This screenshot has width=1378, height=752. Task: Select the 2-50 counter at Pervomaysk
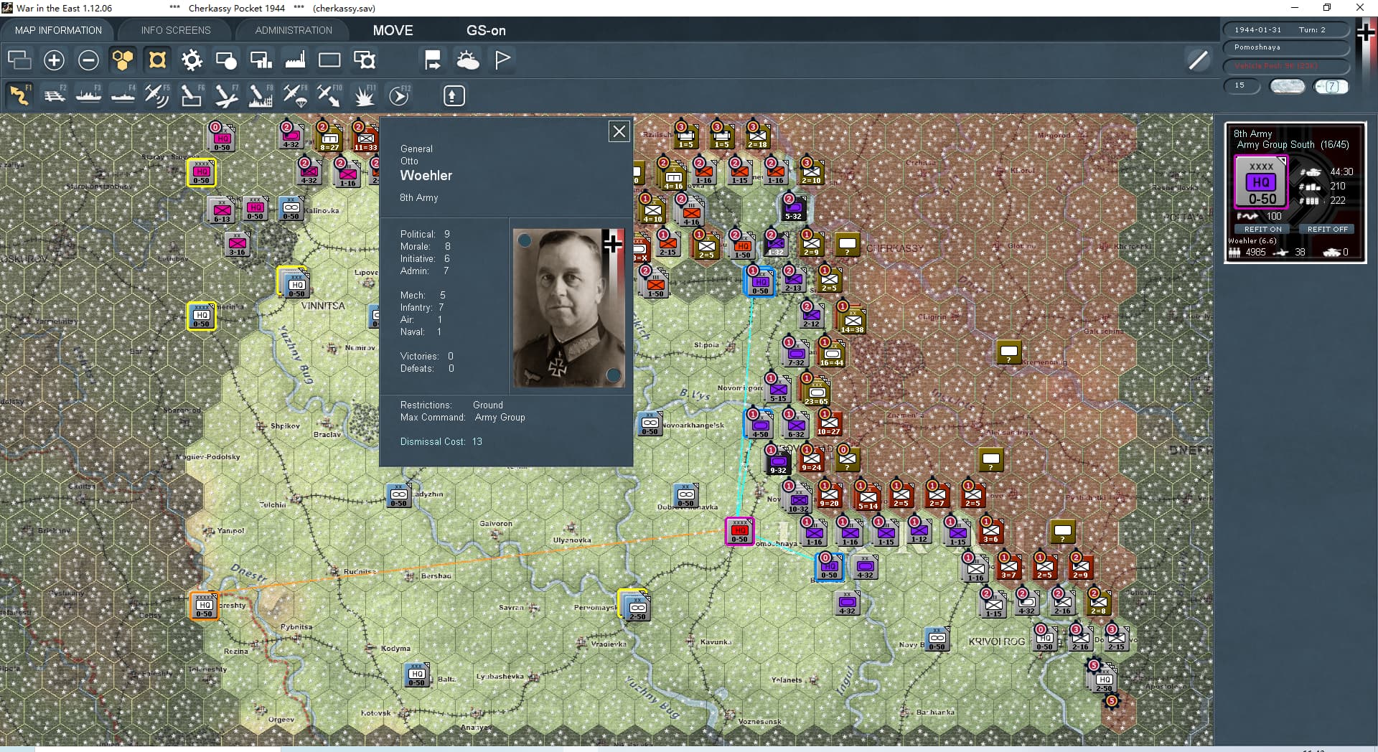click(637, 608)
